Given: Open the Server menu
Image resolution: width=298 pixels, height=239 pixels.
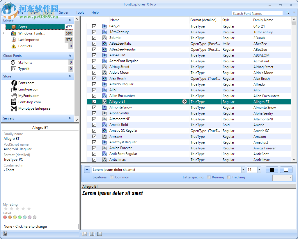Looking at the screenshot, I should pos(64,12).
